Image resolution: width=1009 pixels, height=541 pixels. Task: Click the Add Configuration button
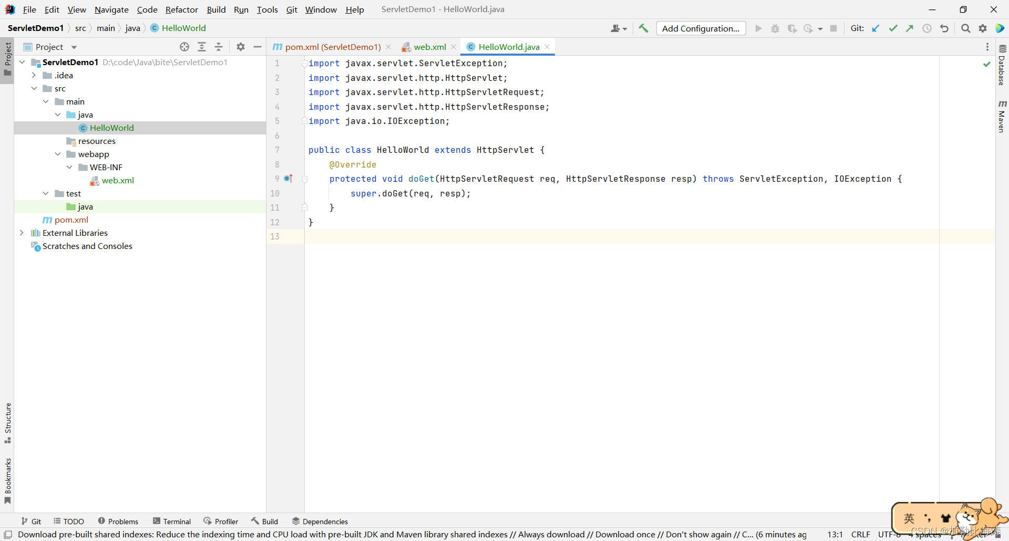(x=701, y=28)
